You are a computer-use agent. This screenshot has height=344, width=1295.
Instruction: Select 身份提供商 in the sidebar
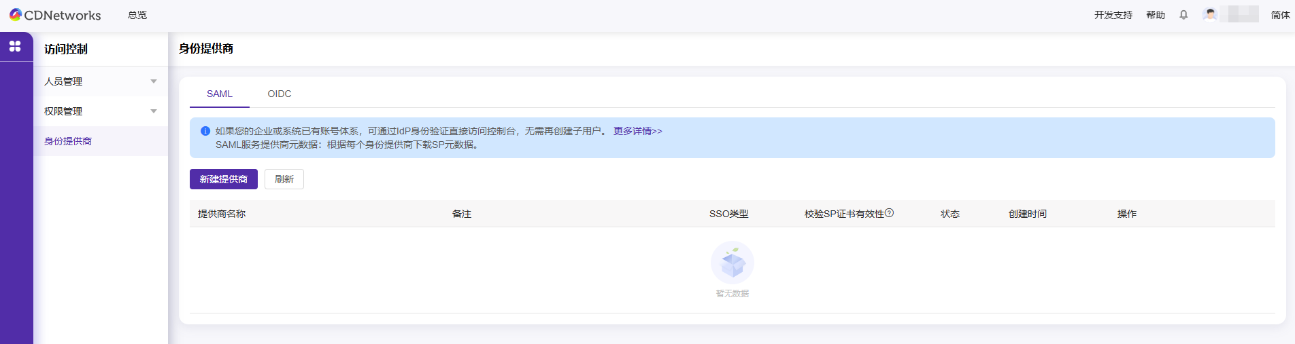coord(68,141)
